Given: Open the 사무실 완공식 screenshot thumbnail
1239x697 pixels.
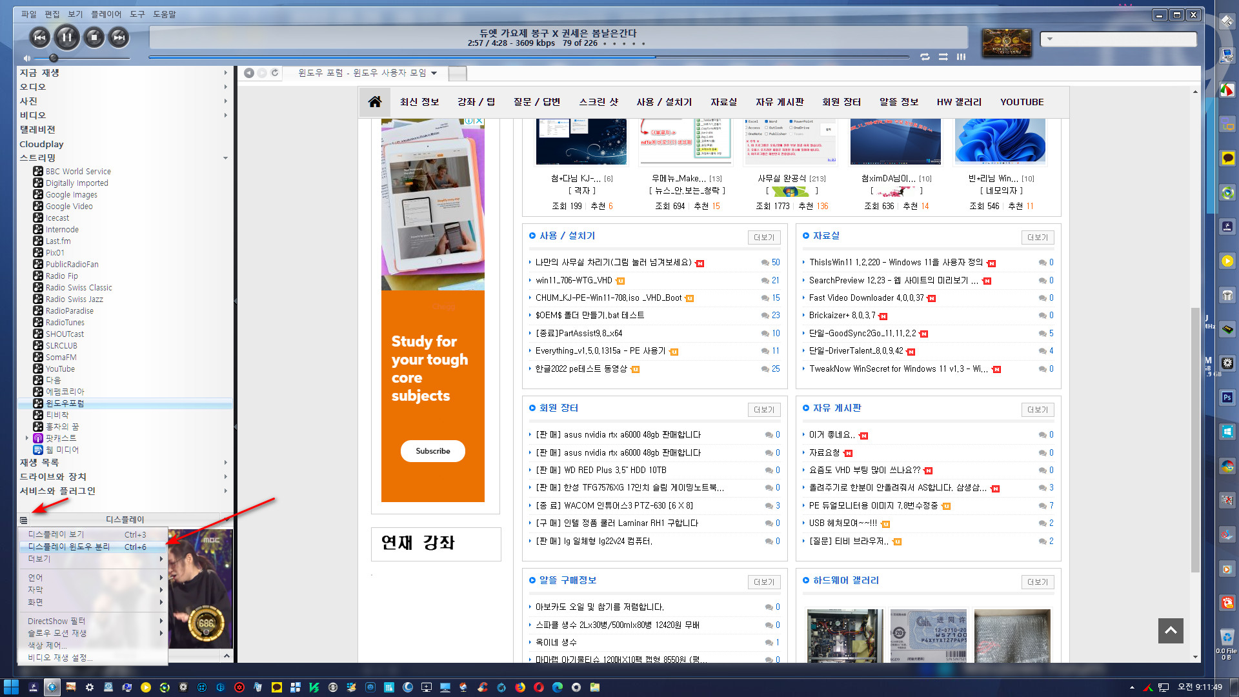Looking at the screenshot, I should (791, 141).
